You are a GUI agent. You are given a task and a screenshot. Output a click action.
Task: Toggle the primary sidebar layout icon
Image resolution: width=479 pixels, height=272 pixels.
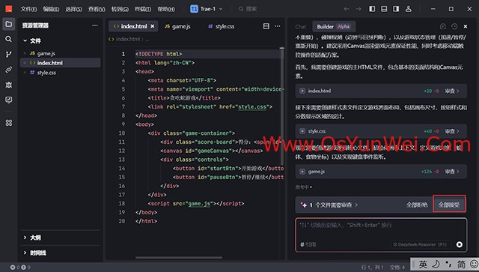point(372,9)
